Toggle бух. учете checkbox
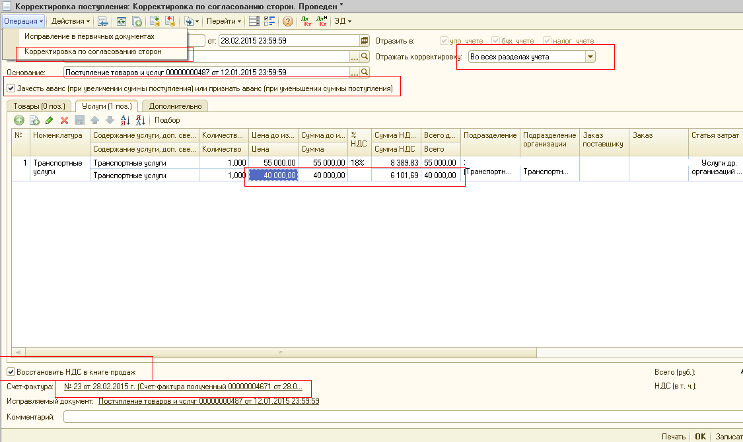The image size is (743, 442). [x=495, y=41]
